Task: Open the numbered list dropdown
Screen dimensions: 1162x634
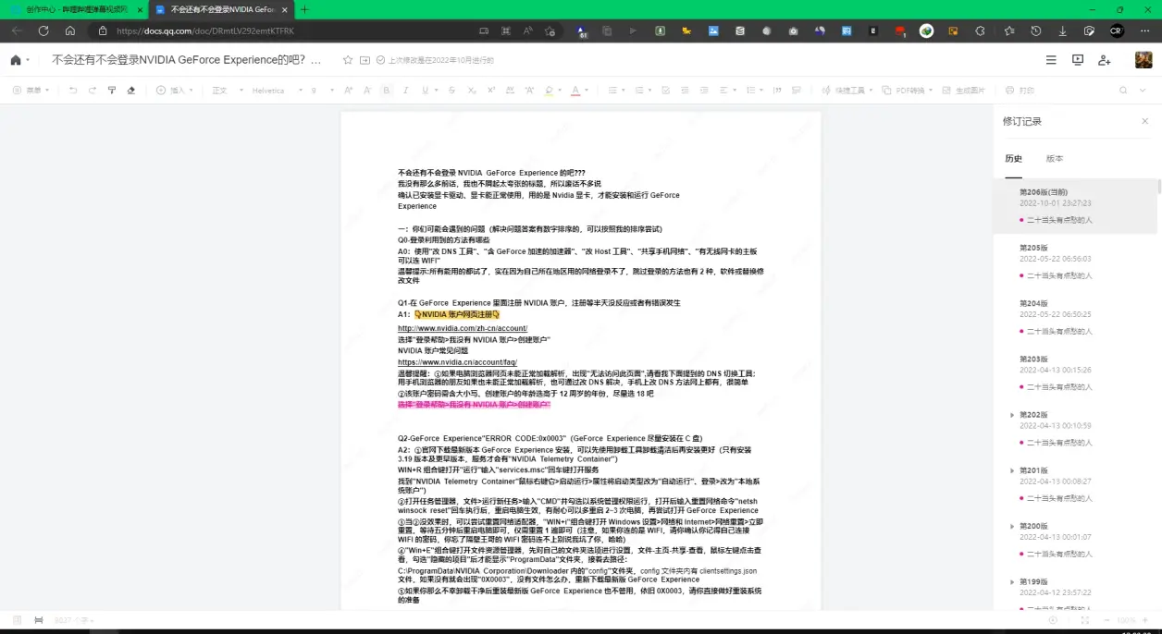Action: coord(642,91)
